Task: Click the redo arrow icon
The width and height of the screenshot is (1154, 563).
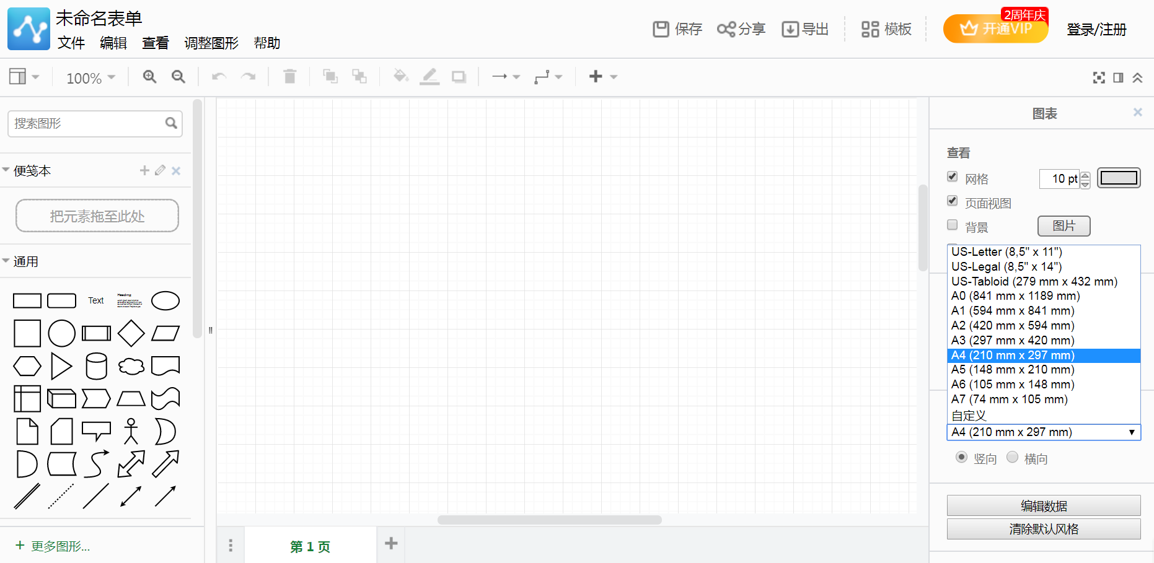Action: tap(249, 77)
